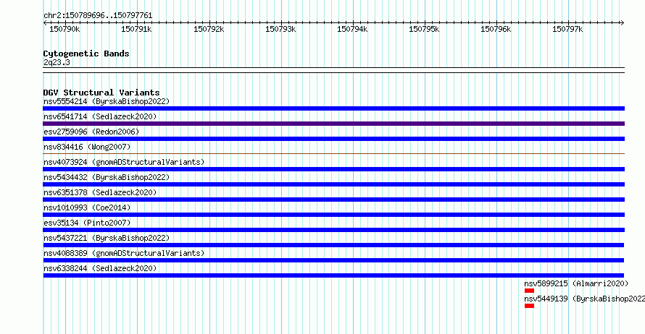Click the chr2:150789696..150797761 coordinates text
Viewport: 645px width, 334px height.
98,16
